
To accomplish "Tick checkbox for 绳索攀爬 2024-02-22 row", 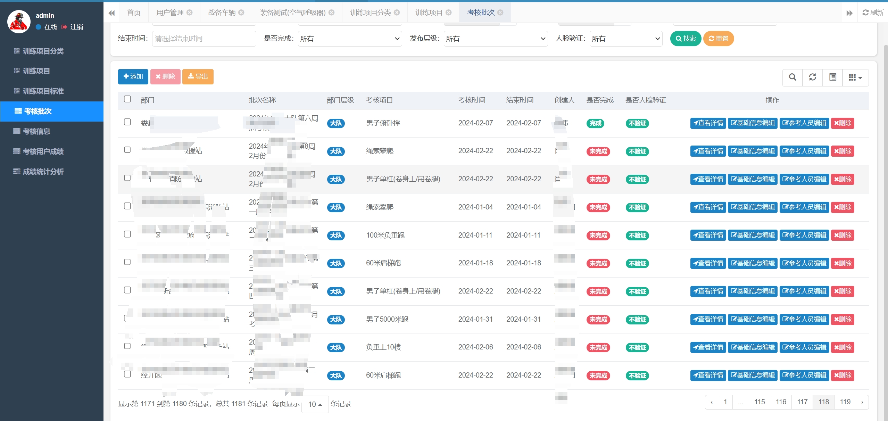I will coord(127,150).
